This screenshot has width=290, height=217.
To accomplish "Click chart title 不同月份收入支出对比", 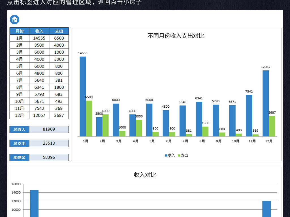I will 176,36.
